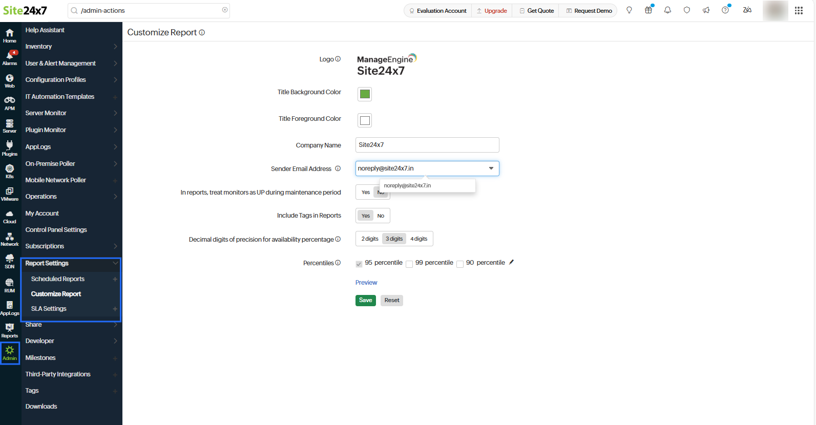Expand the Inventory menu
Screen dimensions: 816x425
point(71,47)
